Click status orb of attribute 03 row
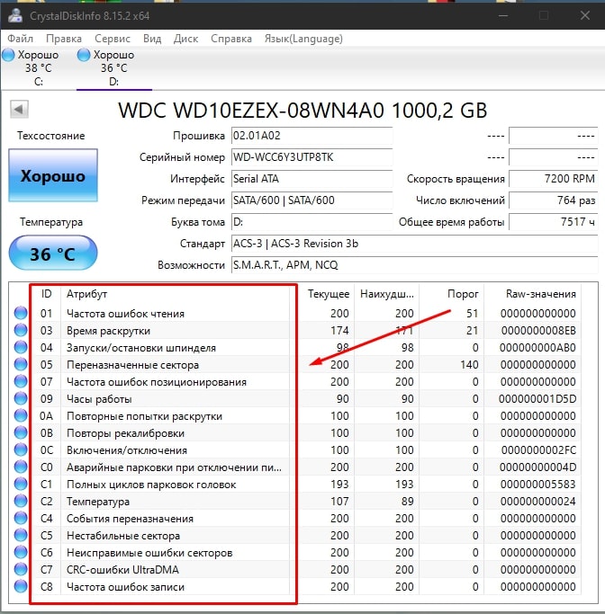 pyautogui.click(x=21, y=330)
